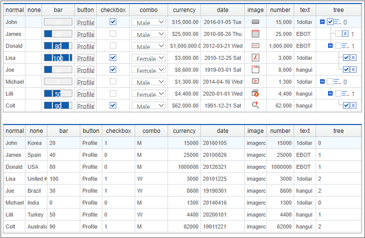Viewport: 365px width, 238px height.
Task: Click the red L icon in Lisa's row
Action: tap(255, 58)
